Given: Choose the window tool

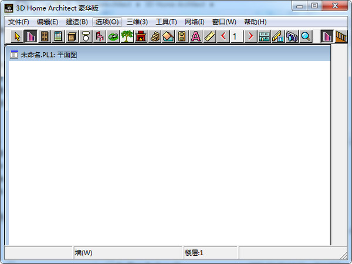Looking at the screenshot, I should click(x=58, y=36).
